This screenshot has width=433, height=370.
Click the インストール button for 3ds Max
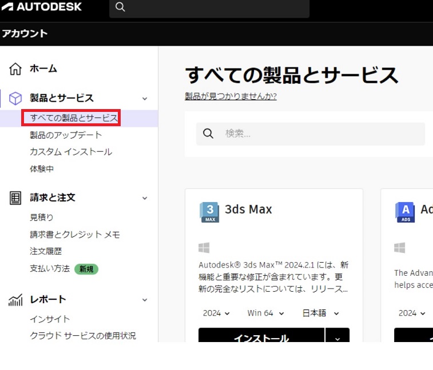[261, 335]
